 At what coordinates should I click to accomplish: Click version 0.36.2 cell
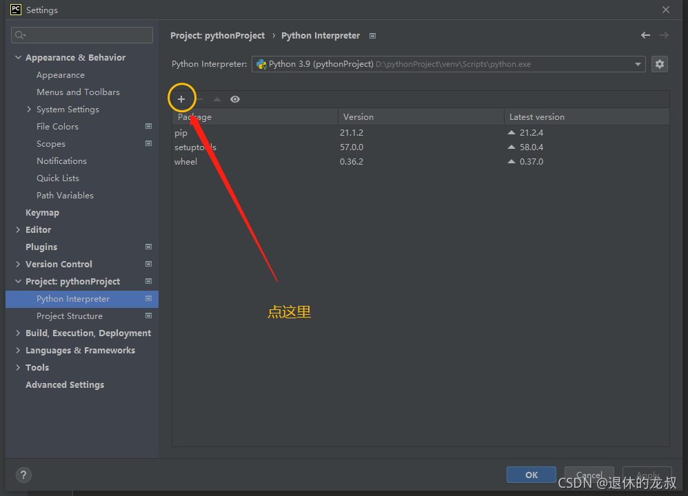pos(352,161)
